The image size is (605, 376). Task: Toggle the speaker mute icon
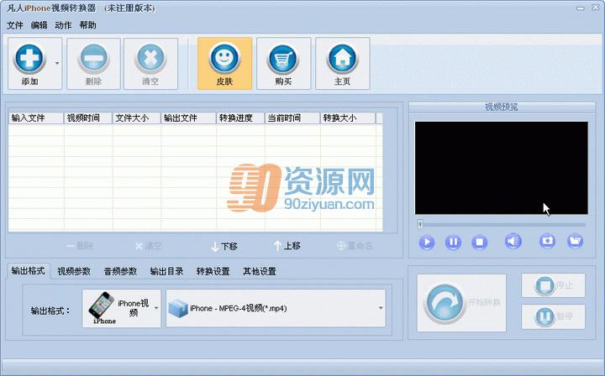click(x=513, y=242)
